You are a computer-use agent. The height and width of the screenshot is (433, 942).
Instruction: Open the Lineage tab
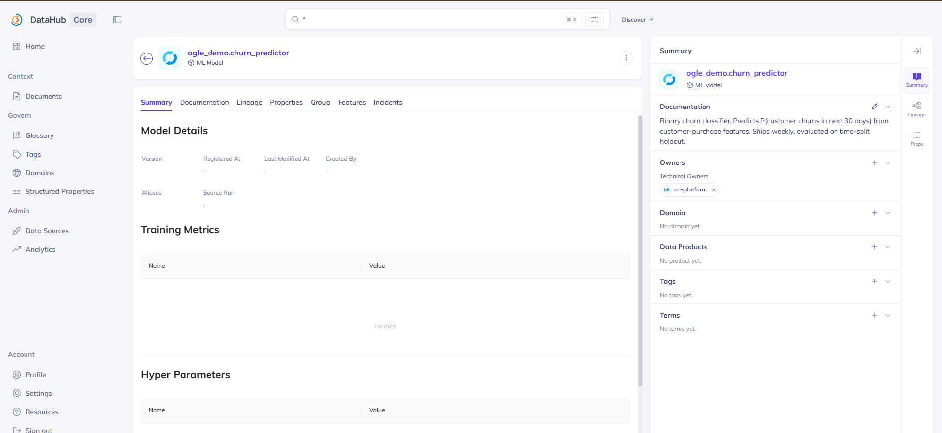coord(249,102)
